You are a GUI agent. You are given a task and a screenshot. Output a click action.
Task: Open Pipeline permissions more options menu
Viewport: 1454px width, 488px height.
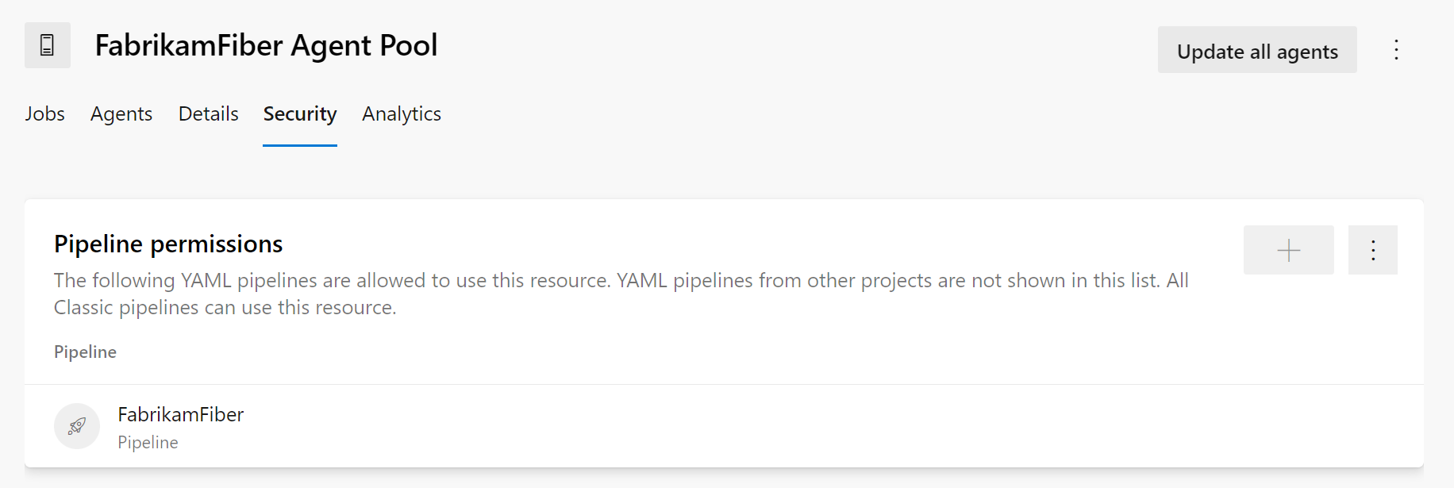pos(1372,251)
